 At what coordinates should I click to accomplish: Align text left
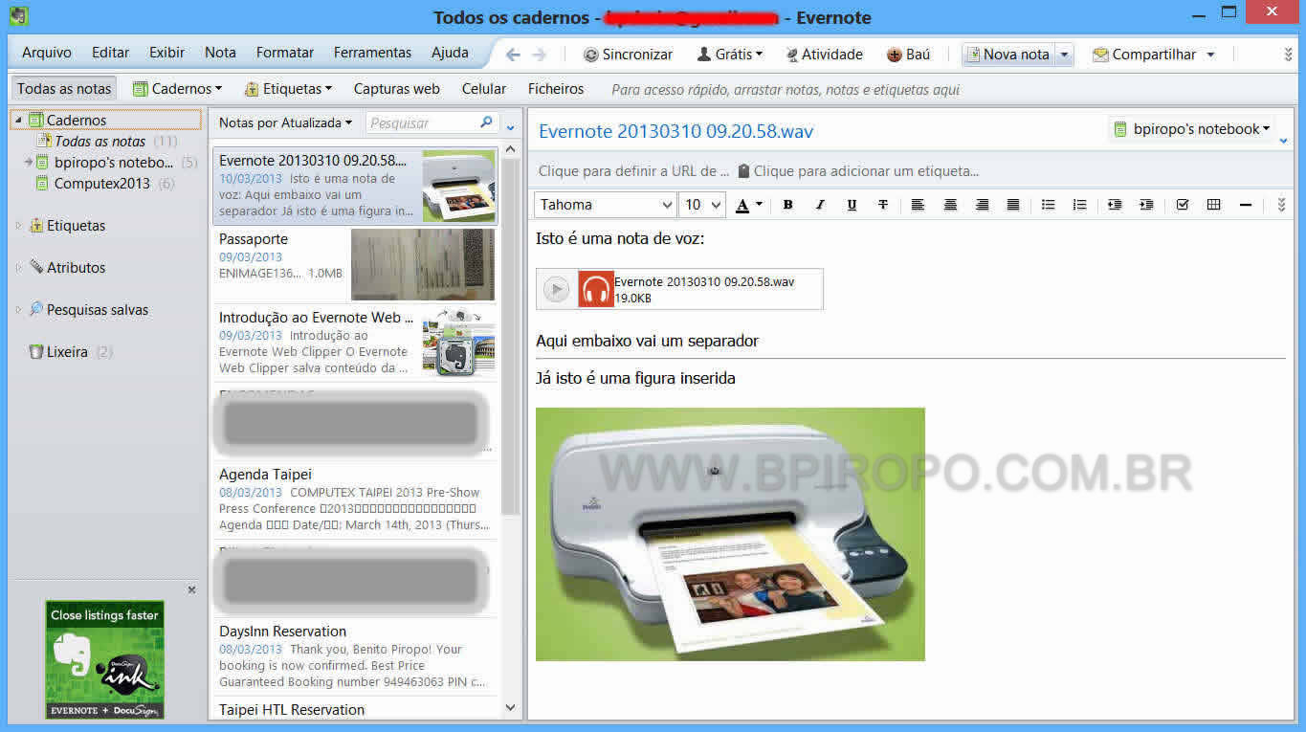pyautogui.click(x=918, y=205)
